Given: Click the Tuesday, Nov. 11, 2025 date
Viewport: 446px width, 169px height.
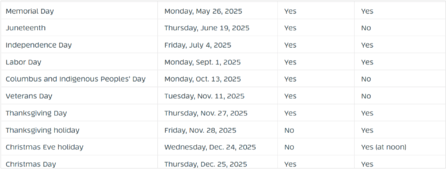Looking at the screenshot, I should 204,96.
